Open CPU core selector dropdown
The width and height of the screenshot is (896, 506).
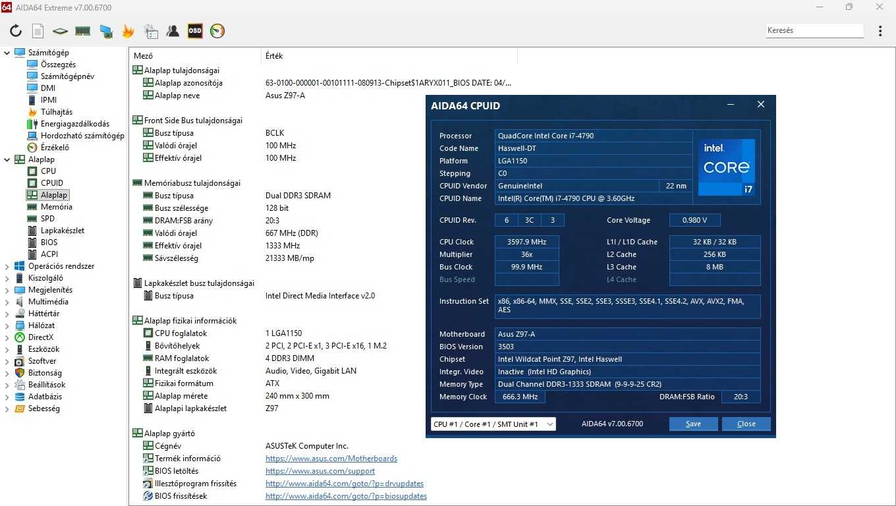493,424
